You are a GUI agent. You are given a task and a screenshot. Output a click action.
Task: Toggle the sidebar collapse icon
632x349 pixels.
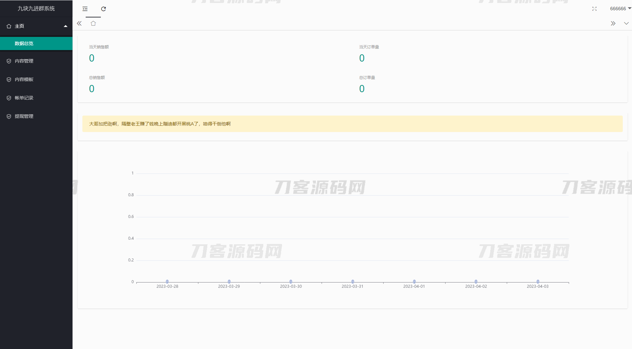(x=85, y=9)
